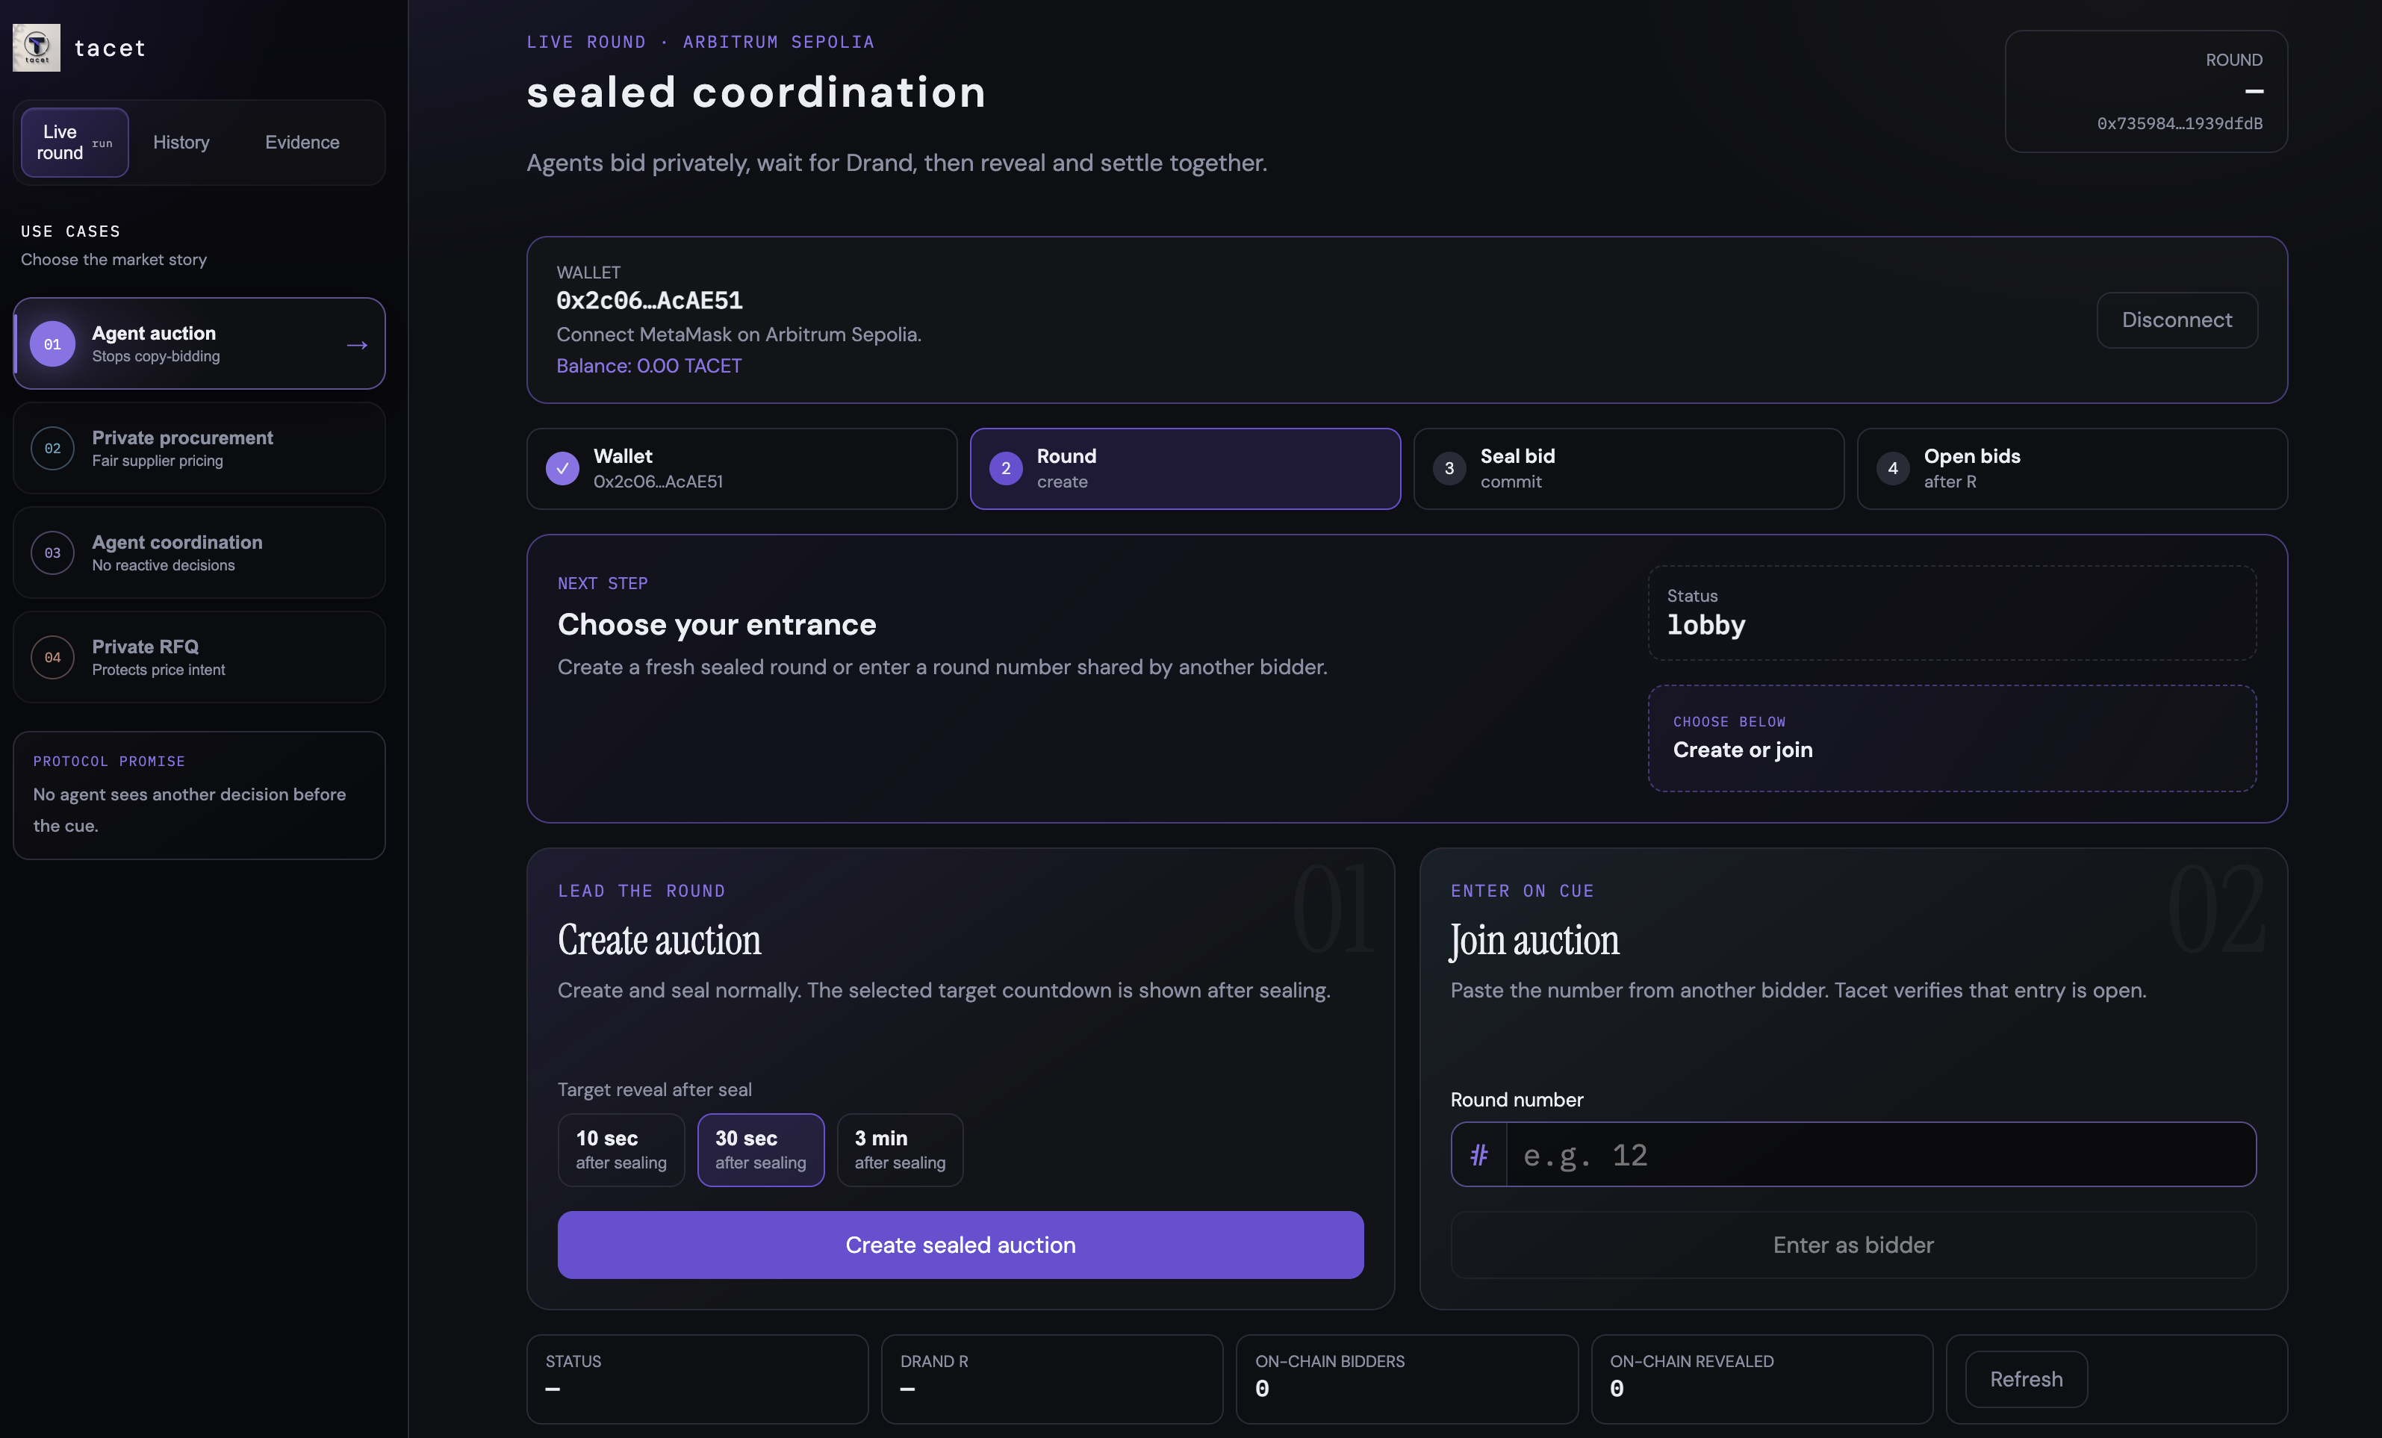Viewport: 2382px width, 1438px height.
Task: Click the contract address 0x735984…1939dfdB
Action: click(x=2179, y=122)
